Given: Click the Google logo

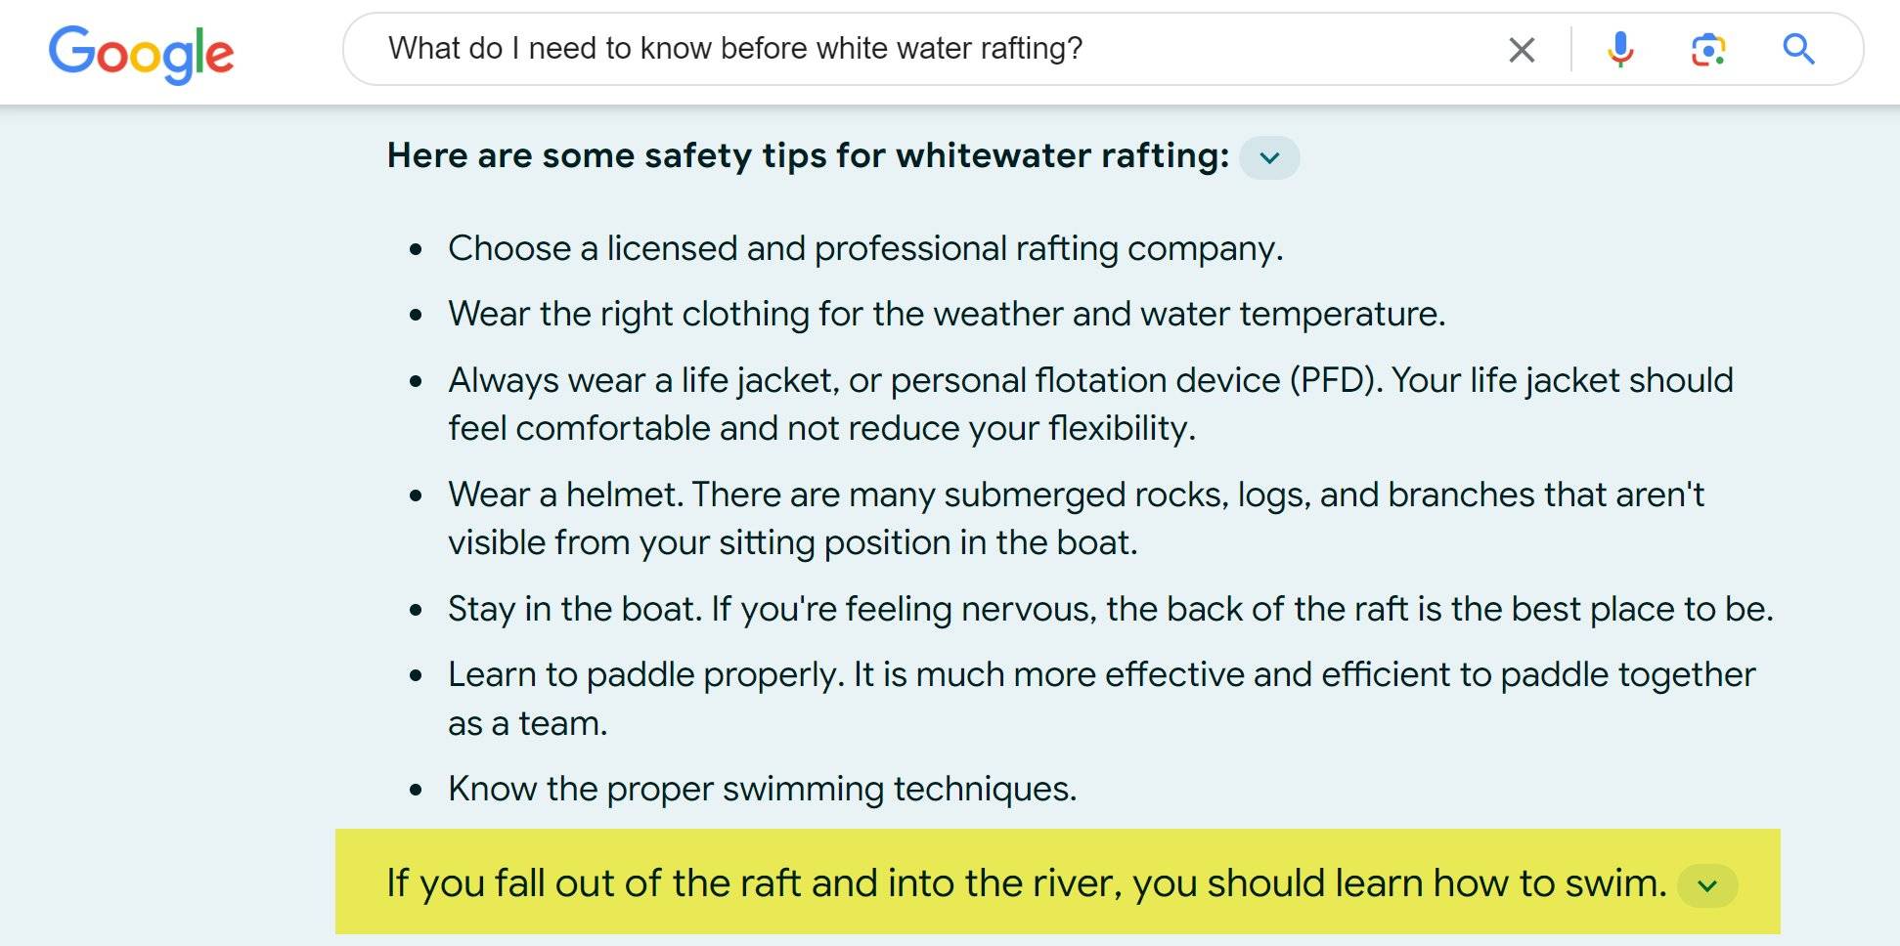Looking at the screenshot, I should (141, 53).
